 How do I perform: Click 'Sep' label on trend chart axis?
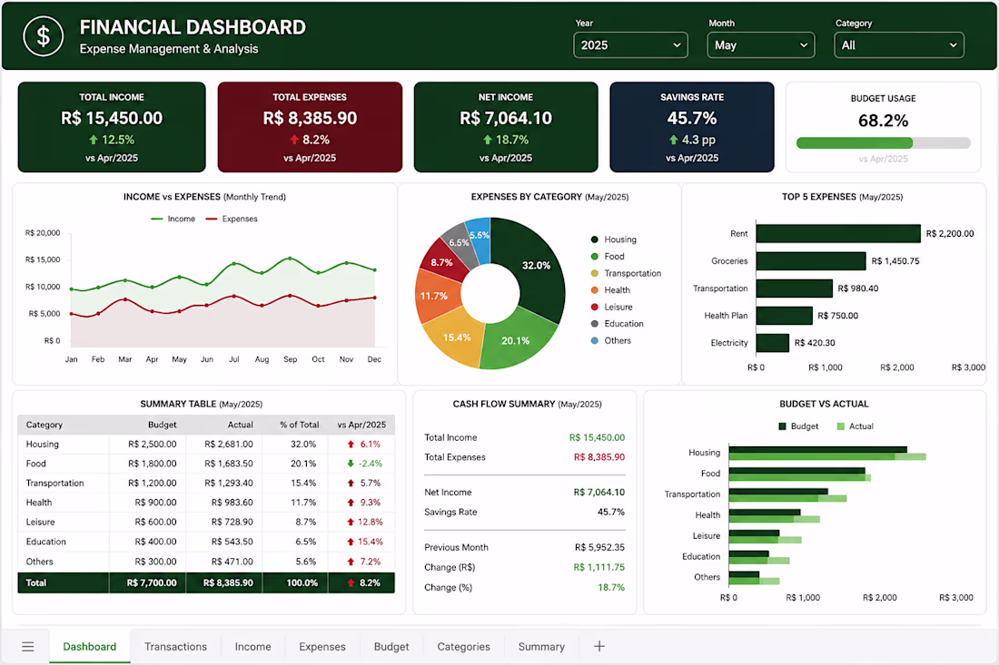(290, 359)
